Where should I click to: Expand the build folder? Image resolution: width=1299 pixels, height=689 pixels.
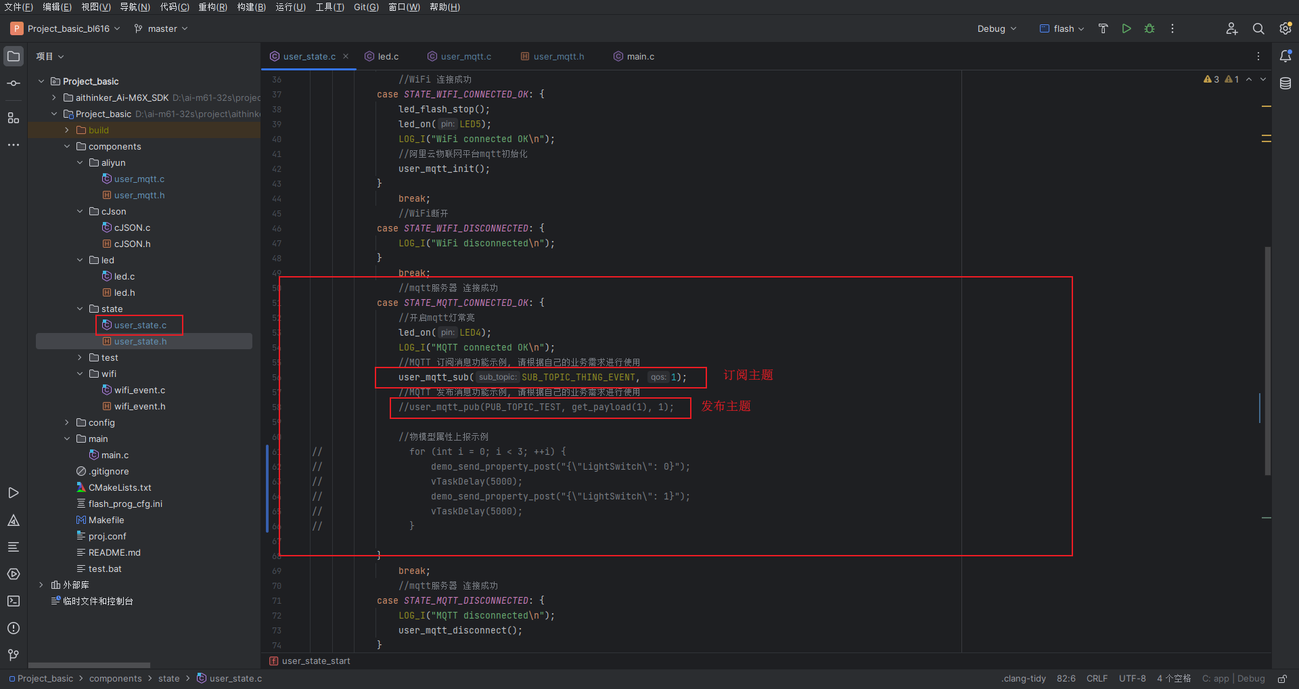point(67,130)
